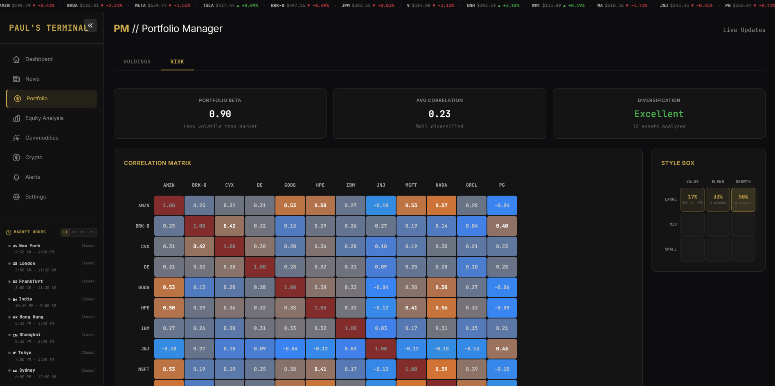
Task: Enable the MT timezone display
Action: pos(82,232)
